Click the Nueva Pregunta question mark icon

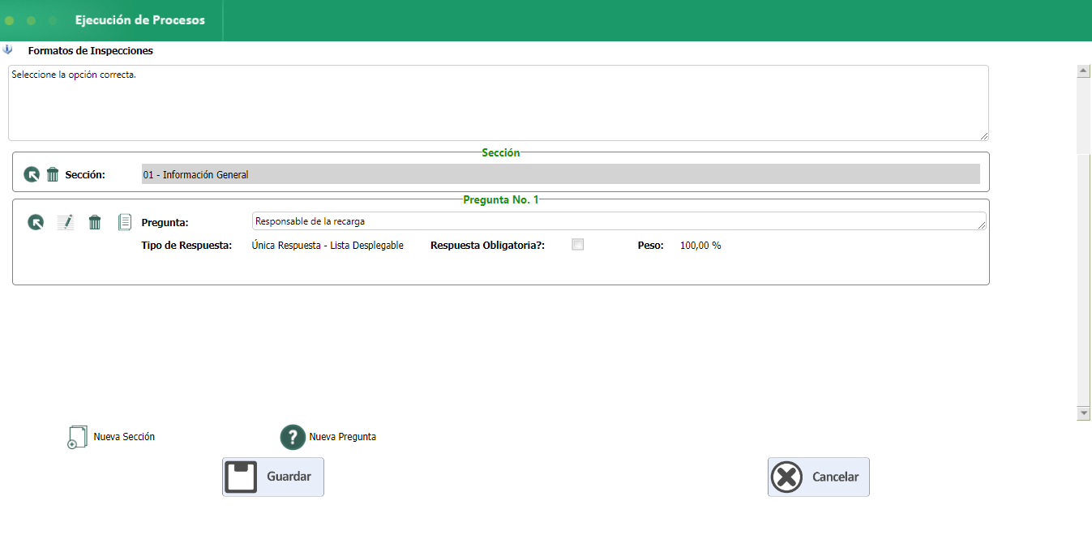coord(293,437)
